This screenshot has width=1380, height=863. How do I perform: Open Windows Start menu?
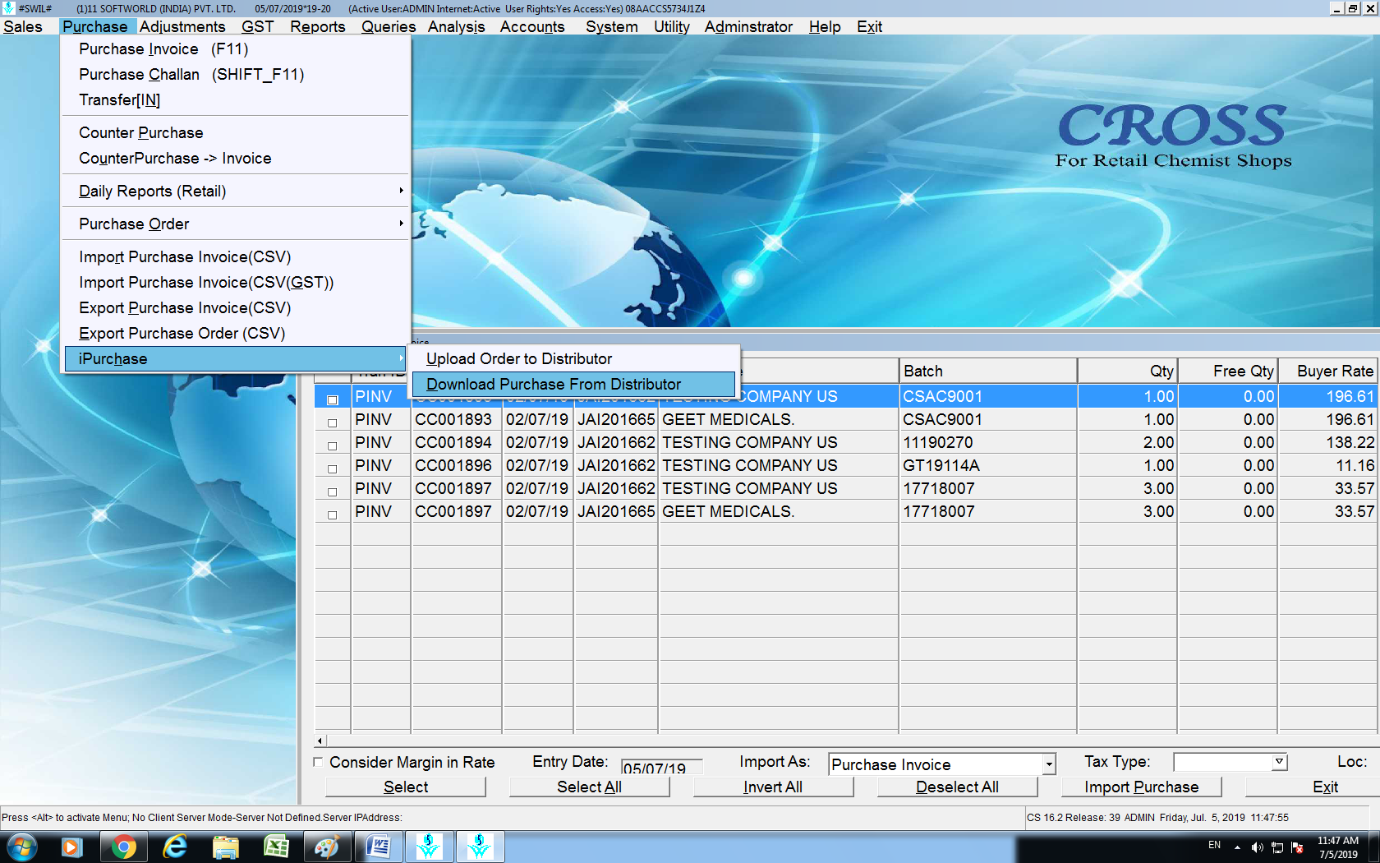coord(21,847)
